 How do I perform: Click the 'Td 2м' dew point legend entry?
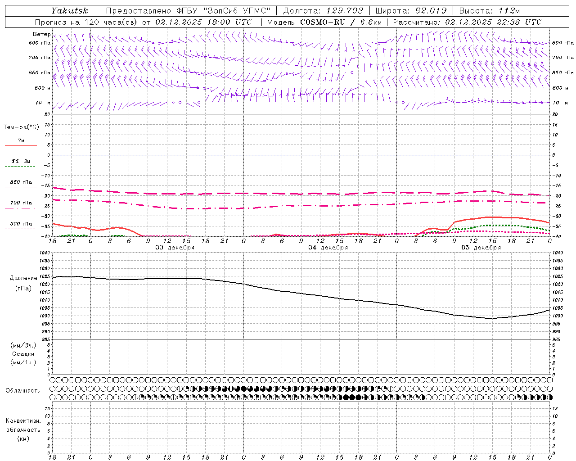(21, 161)
